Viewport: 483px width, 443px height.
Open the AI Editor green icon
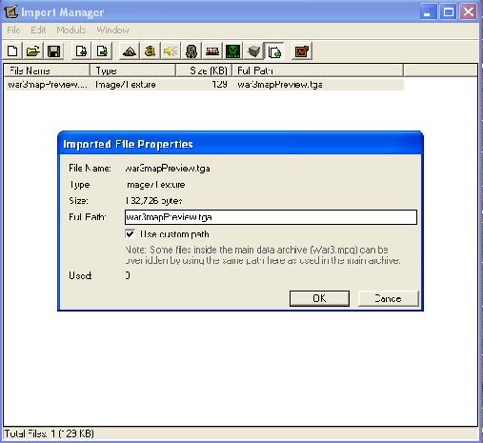232,50
